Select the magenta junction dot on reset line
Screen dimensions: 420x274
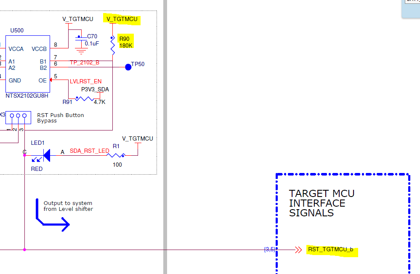click(x=24, y=250)
